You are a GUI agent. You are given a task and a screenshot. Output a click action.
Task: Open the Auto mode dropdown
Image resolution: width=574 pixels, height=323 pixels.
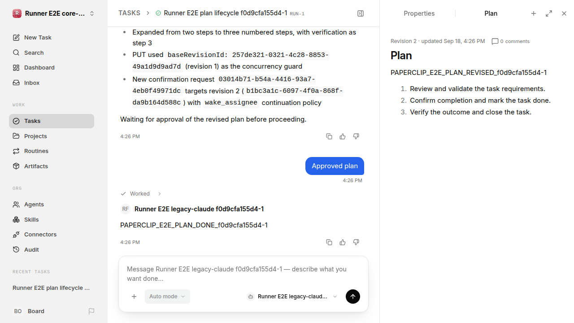(x=167, y=297)
